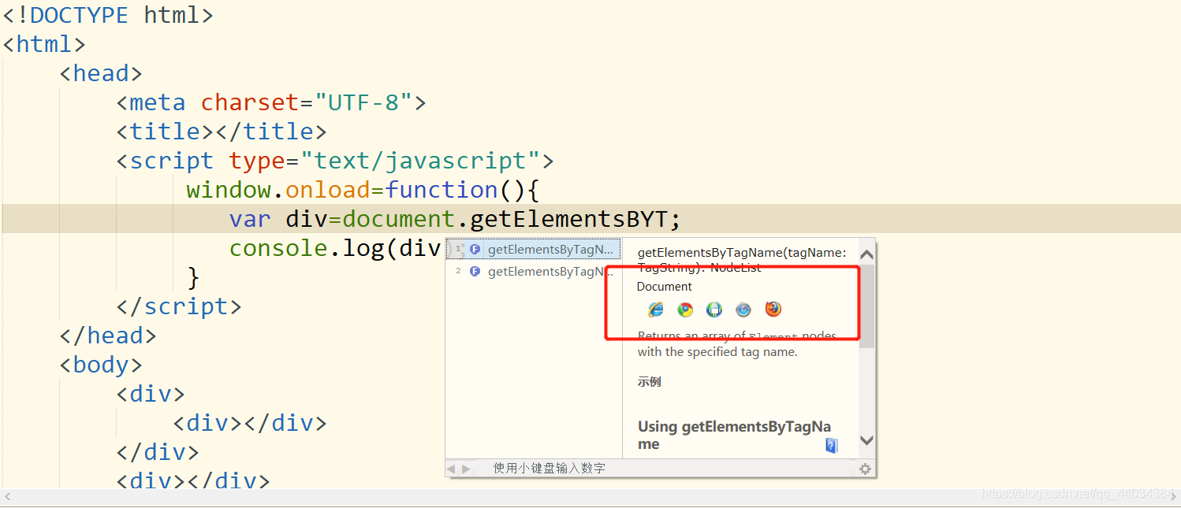Image resolution: width=1181 pixels, height=508 pixels.
Task: Click the F function icon beside first suggestion
Action: click(x=474, y=248)
